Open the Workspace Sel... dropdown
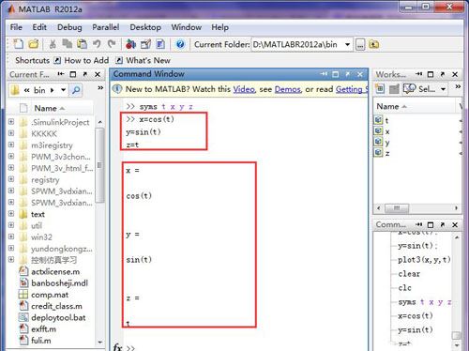469x351 pixels. pyautogui.click(x=443, y=89)
